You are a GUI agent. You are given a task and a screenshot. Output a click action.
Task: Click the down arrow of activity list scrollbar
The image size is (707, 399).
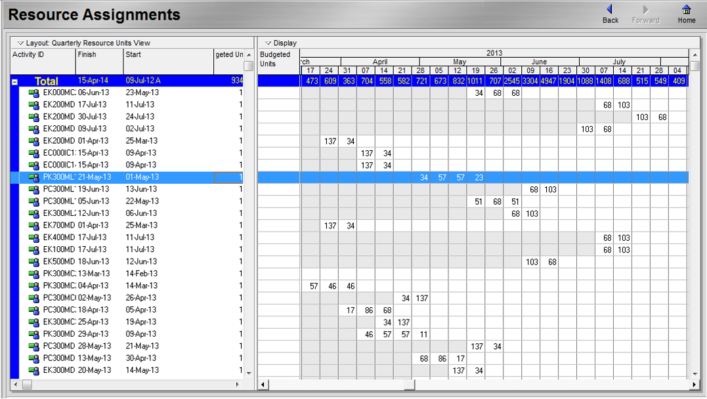pos(248,373)
